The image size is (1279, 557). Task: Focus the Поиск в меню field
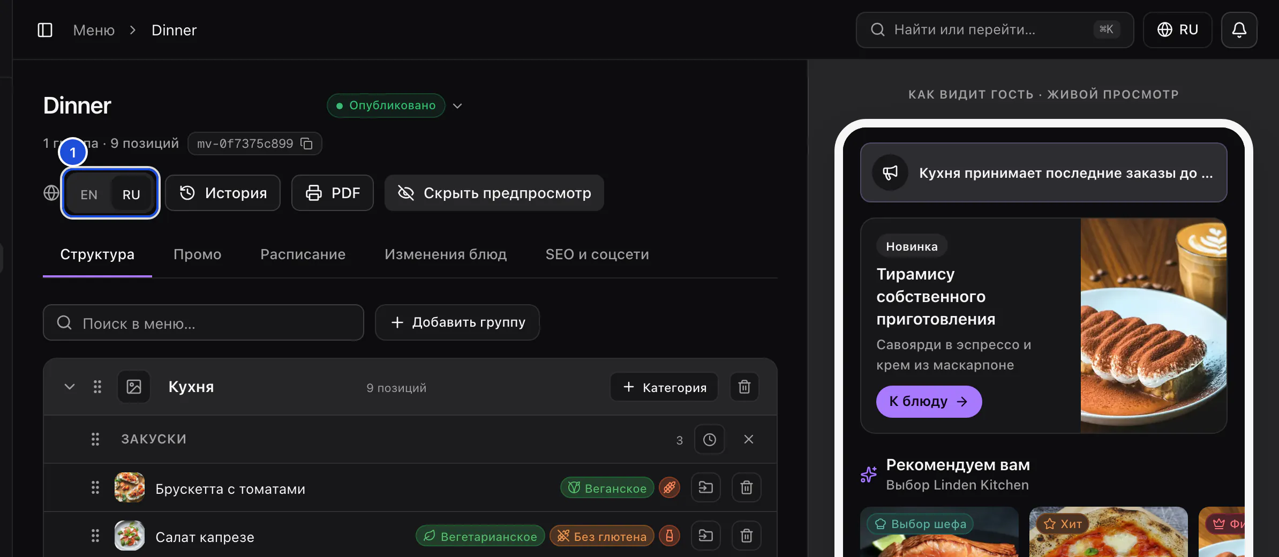coord(204,322)
